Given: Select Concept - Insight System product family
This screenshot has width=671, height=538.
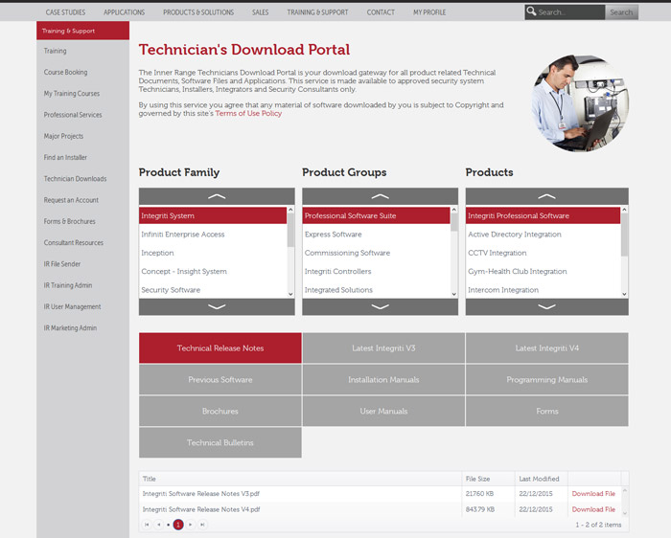Looking at the screenshot, I should (213, 271).
